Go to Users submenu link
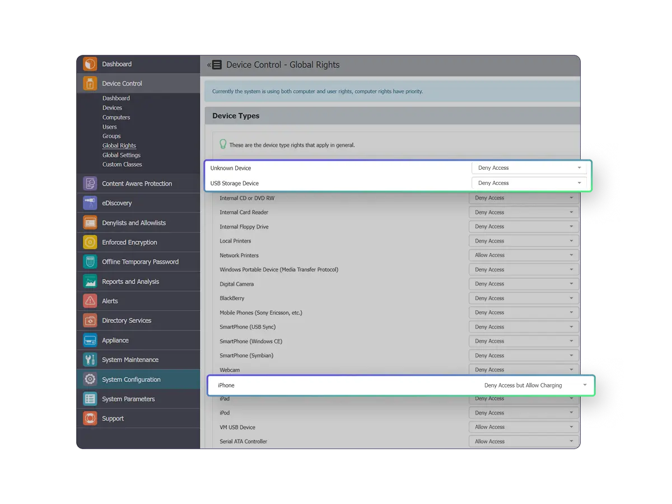The image size is (672, 504). pos(110,127)
